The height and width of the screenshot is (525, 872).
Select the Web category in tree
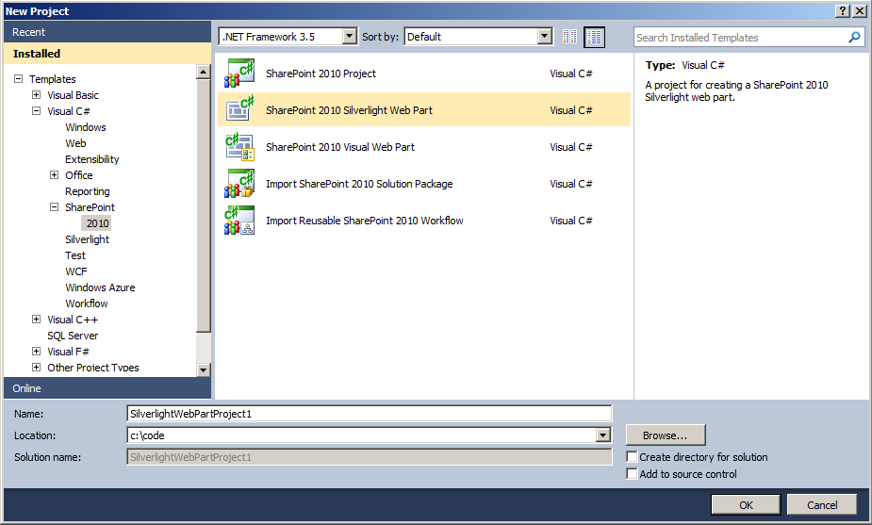click(75, 143)
